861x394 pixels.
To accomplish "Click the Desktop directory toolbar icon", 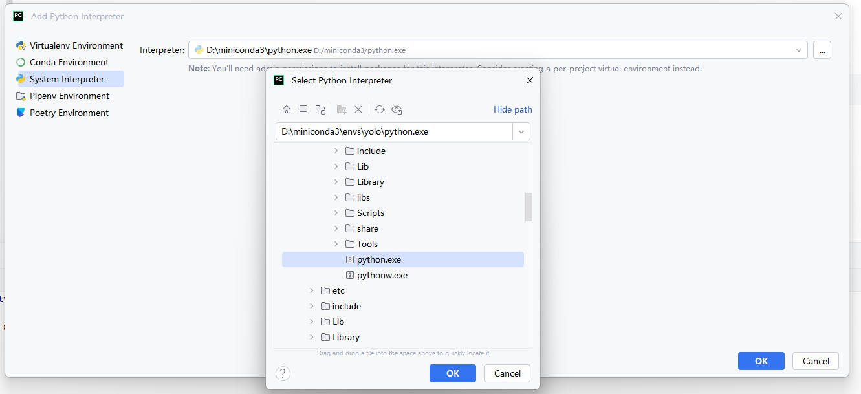I will tap(303, 109).
